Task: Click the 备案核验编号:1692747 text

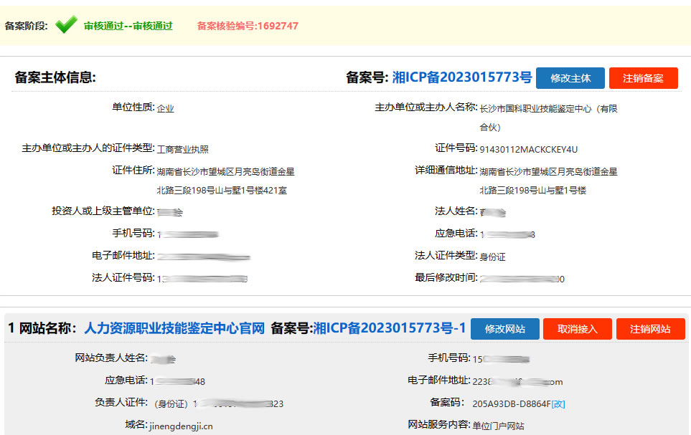Action: click(x=248, y=26)
